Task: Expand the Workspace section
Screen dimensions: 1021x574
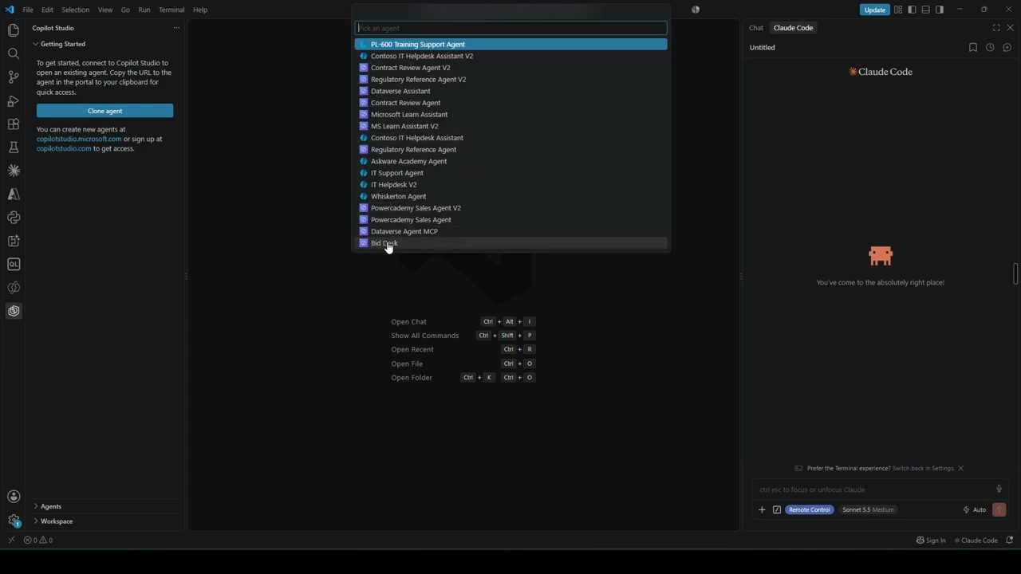Action: [57, 521]
